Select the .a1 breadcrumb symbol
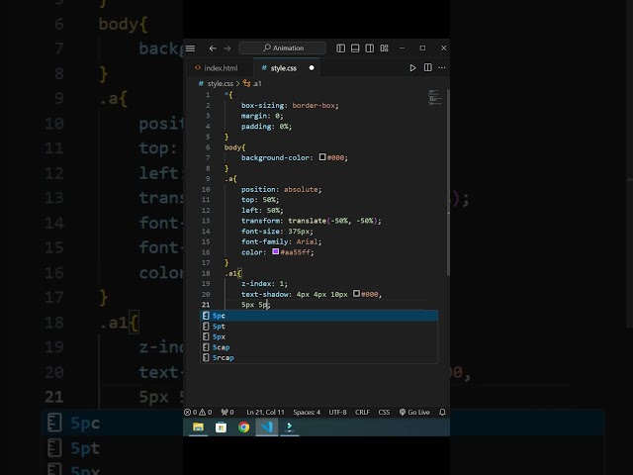The width and height of the screenshot is (633, 475). tap(252, 83)
